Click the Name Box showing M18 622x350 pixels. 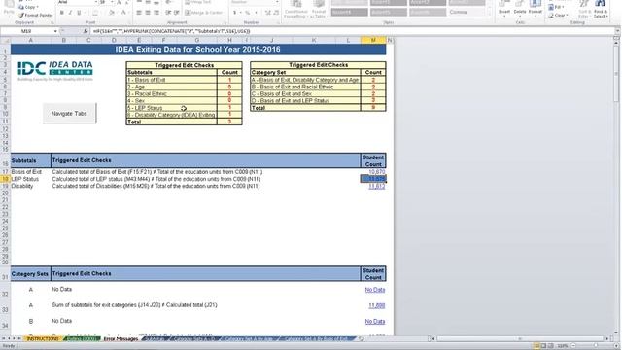click(26, 31)
